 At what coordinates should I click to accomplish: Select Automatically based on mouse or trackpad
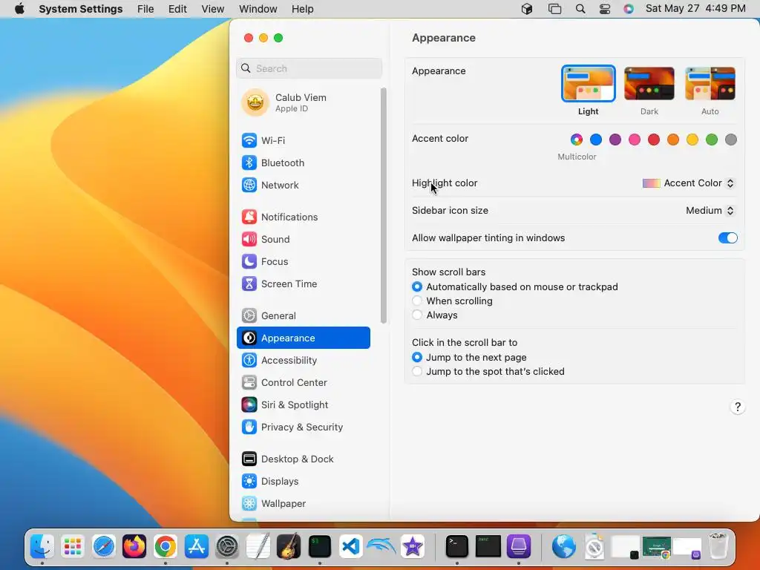[417, 287]
